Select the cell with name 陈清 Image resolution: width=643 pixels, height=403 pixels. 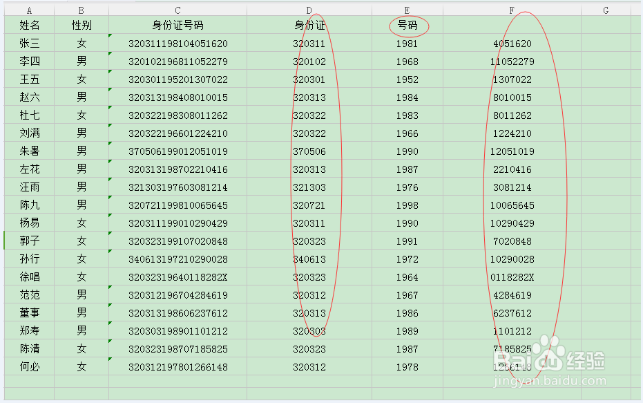[x=28, y=348]
